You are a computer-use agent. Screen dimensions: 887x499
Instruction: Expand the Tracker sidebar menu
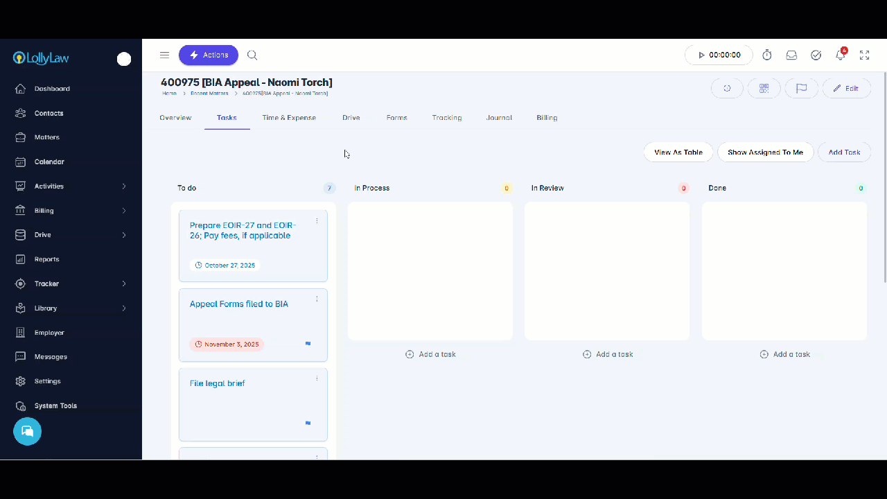tap(71, 283)
